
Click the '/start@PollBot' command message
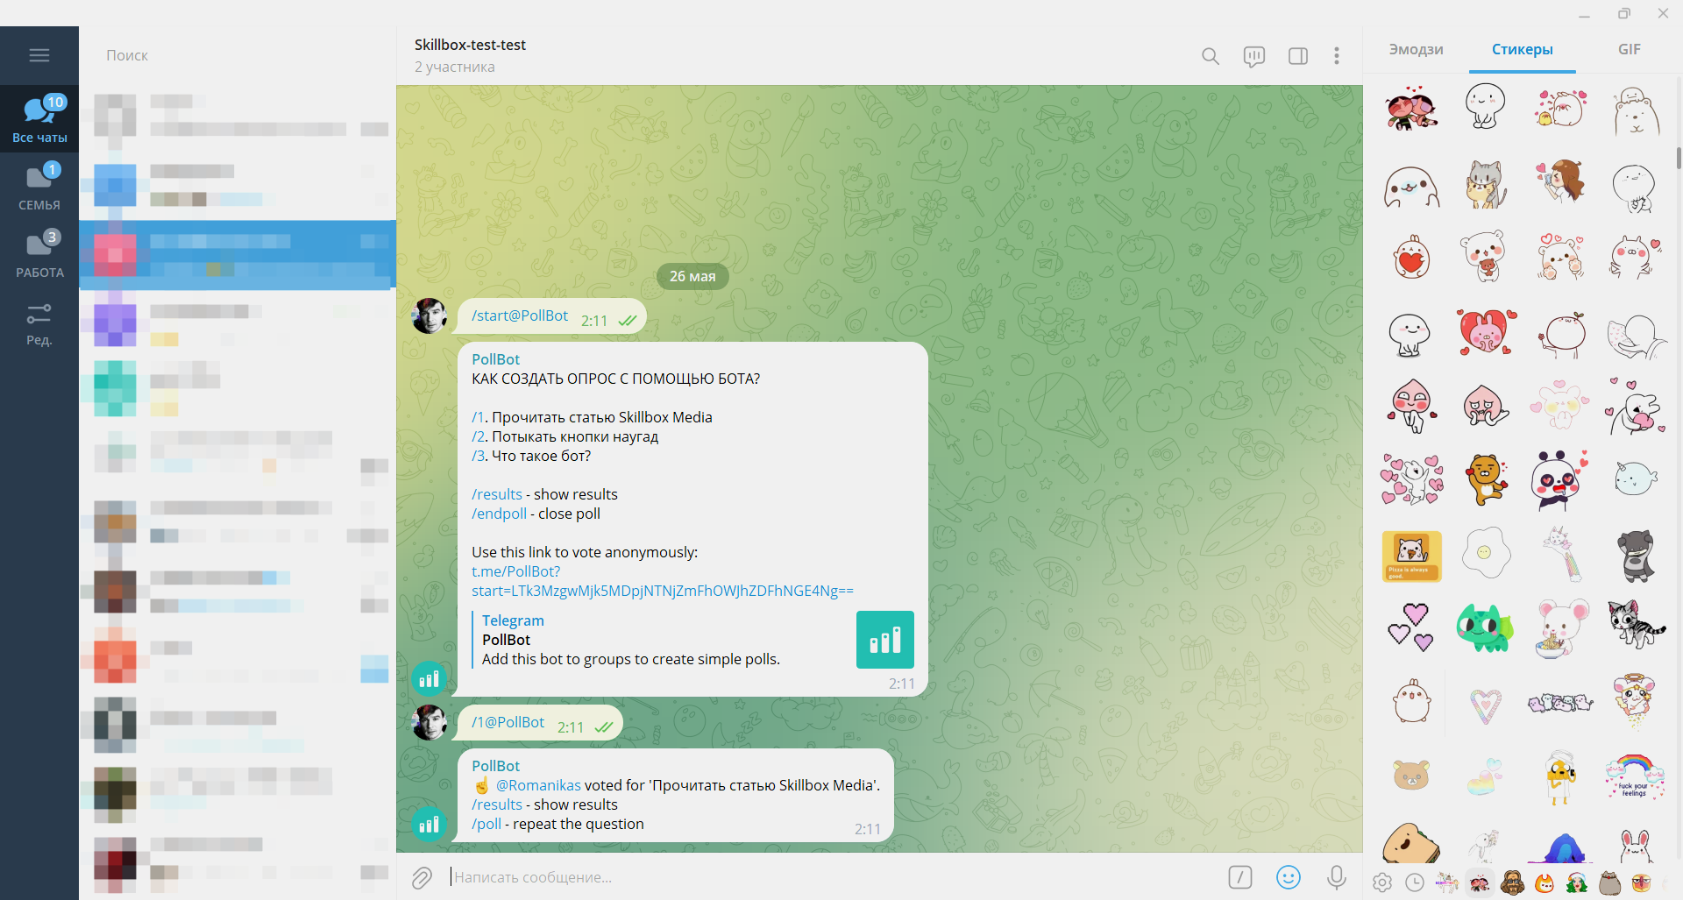coord(520,315)
